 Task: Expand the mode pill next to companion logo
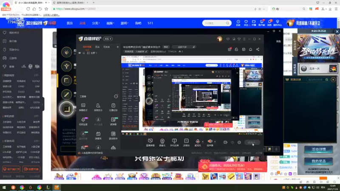[x=108, y=39]
